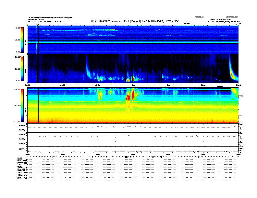Click the WIND/WAVES Summary Plot title
Image resolution: width=257 pixels, height=198 pixels.
(135, 21)
